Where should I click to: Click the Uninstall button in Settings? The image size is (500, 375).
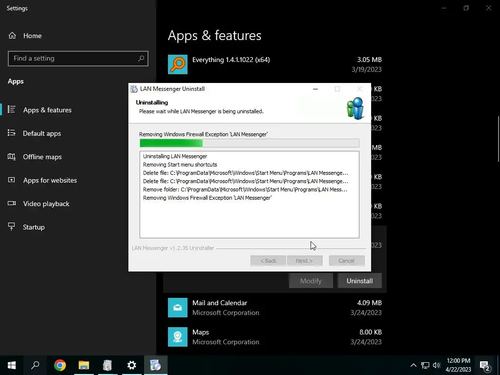[x=360, y=281]
